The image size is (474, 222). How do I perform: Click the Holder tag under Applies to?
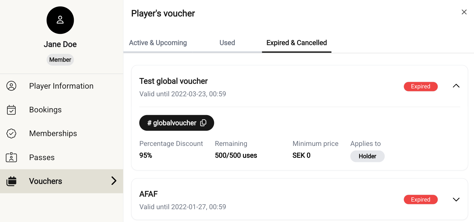[x=367, y=156]
